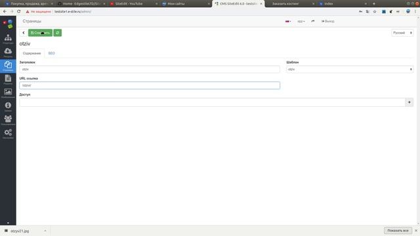420x236 pixels.
Task: Click the otziv page heading
Action: (x=25, y=44)
